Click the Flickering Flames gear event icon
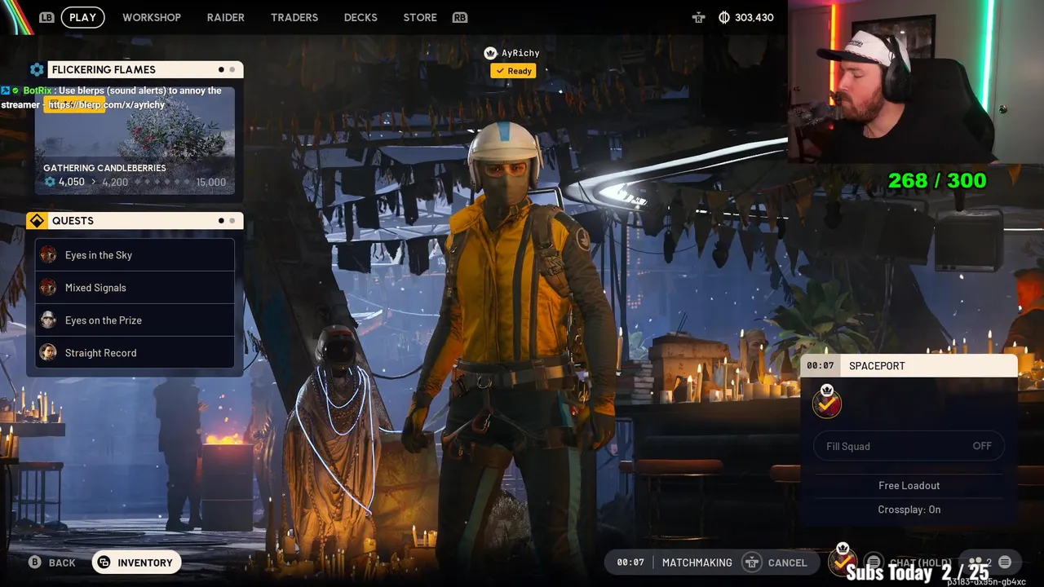Screen dimensions: 1044x587 [x=37, y=69]
